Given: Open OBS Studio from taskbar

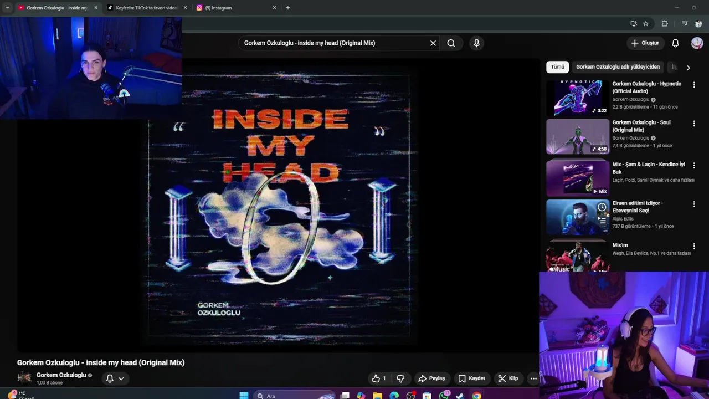Looking at the screenshot, I should (x=410, y=396).
